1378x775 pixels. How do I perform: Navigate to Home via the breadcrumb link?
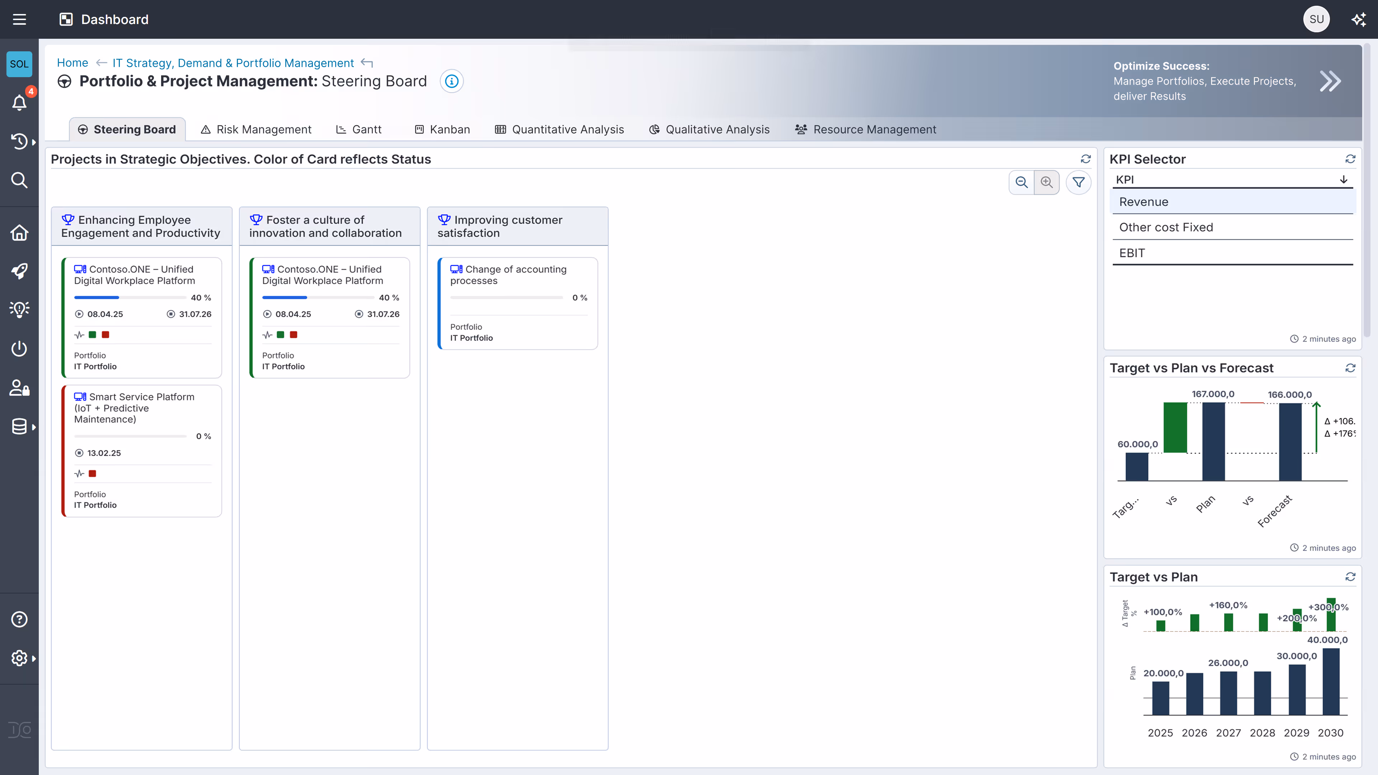pos(72,62)
